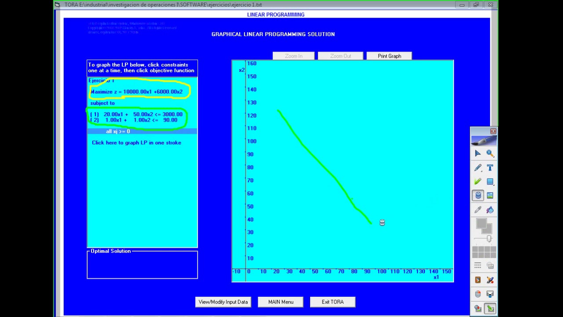Viewport: 563px width, 317px height.
Task: Click the Zoom Out button
Action: [x=340, y=56]
